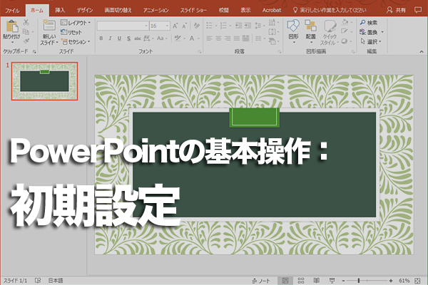This screenshot has height=285, width=428.
Task: Switch to Transitions (画面切り替え) tab
Action: click(x=118, y=10)
